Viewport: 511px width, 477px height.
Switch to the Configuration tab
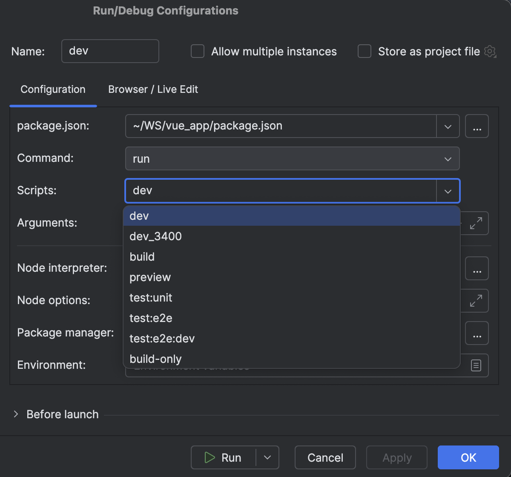tap(53, 89)
